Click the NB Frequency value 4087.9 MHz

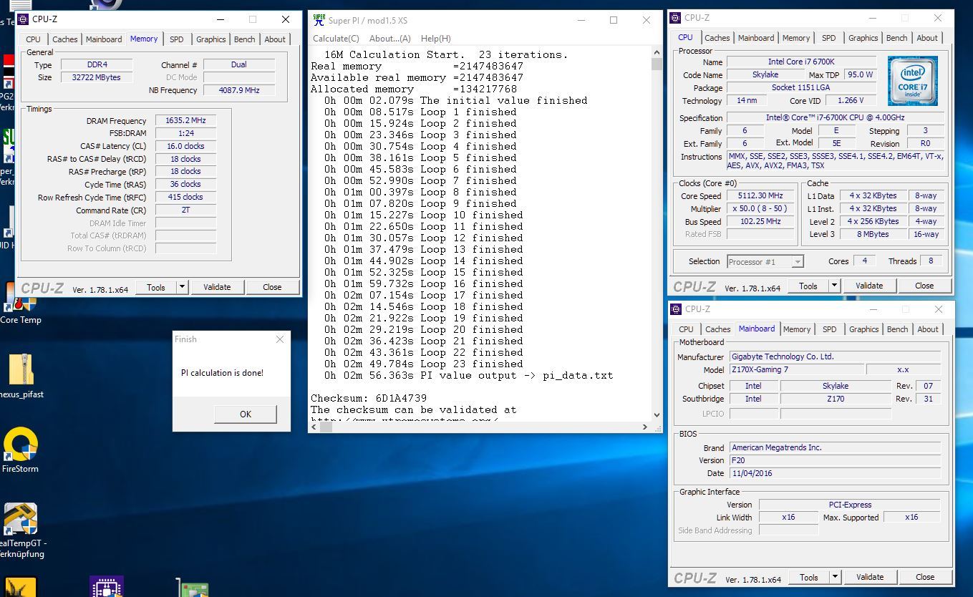239,90
